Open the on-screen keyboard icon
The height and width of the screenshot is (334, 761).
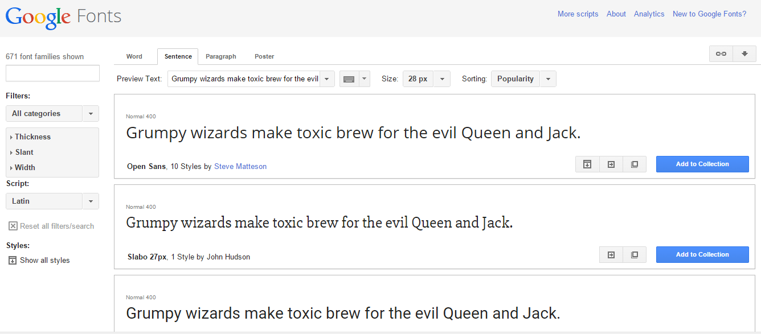click(x=349, y=79)
